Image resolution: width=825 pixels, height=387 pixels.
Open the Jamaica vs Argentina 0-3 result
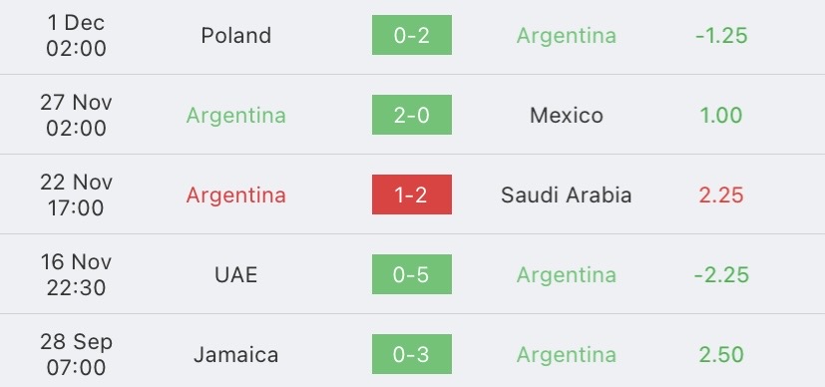pyautogui.click(x=411, y=354)
